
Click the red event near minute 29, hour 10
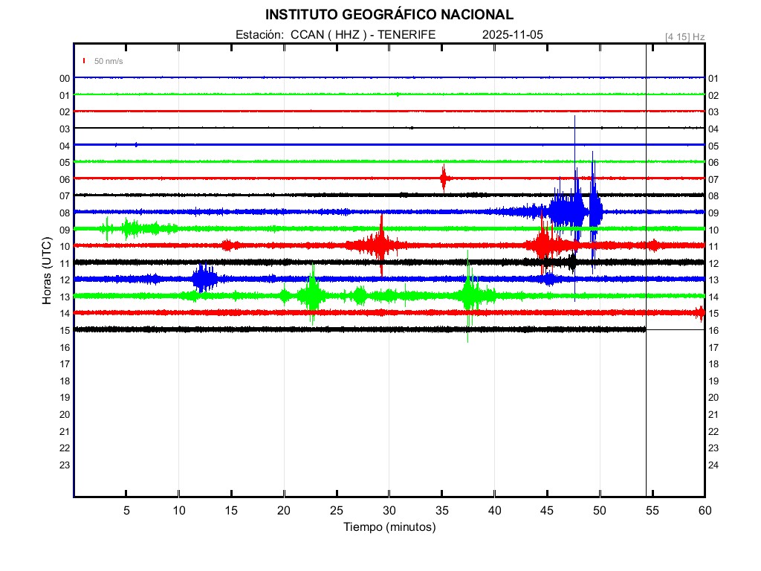(x=380, y=245)
